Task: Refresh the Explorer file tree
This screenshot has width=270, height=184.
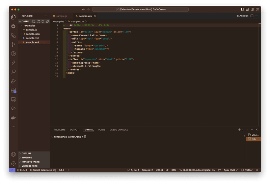Action: tap(43, 21)
